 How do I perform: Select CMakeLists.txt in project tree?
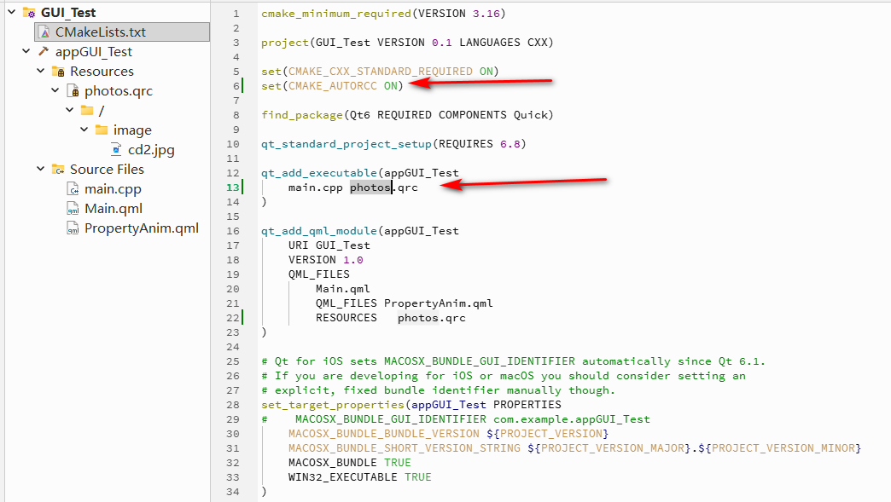[101, 32]
